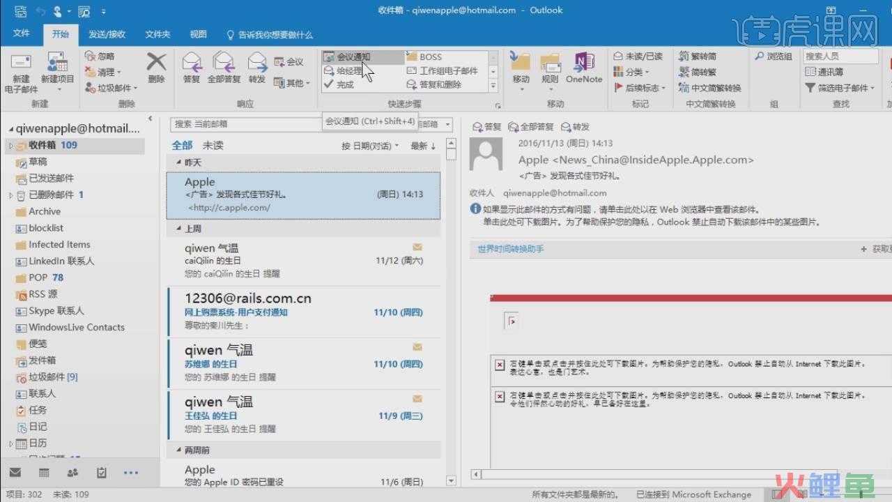
Task: Click the 最新 sort order toggle
Action: point(423,146)
